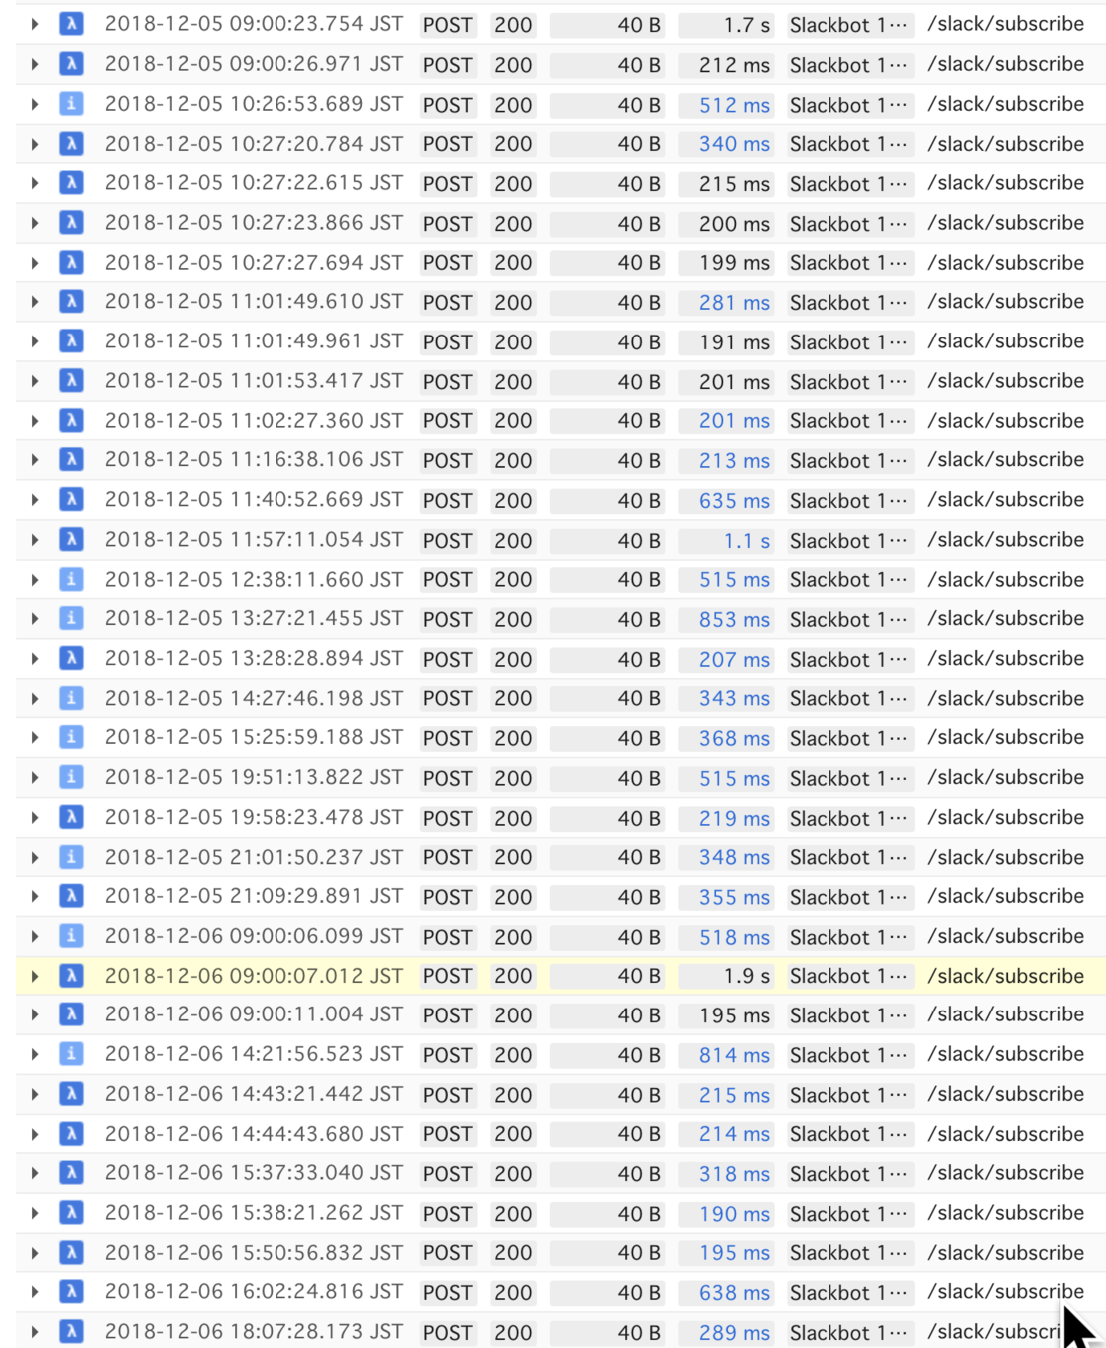
Task: Expand log row 2018-12-05 10:26:53.689
Action: coord(35,104)
